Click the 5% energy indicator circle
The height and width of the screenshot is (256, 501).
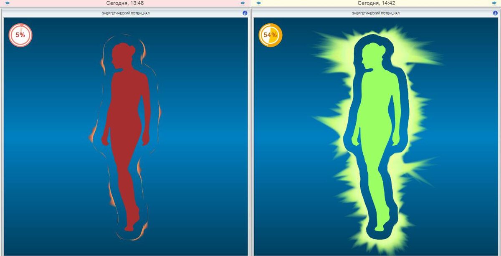(20, 35)
